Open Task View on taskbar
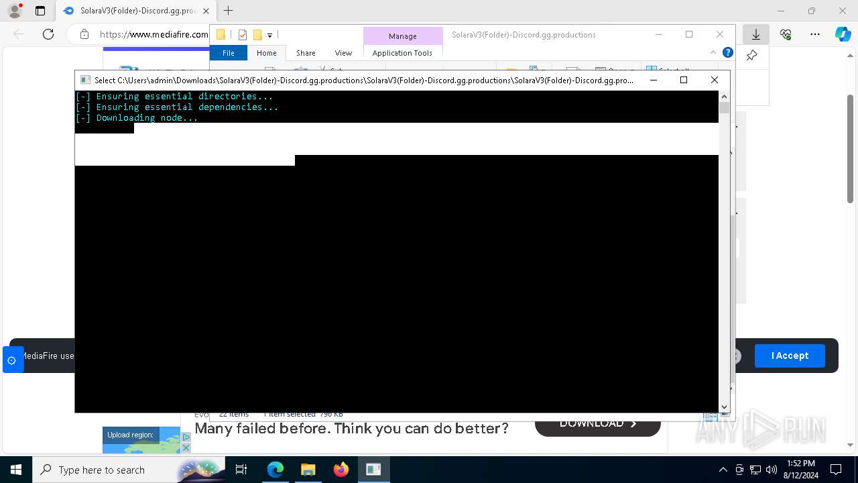858x483 pixels. 242,470
